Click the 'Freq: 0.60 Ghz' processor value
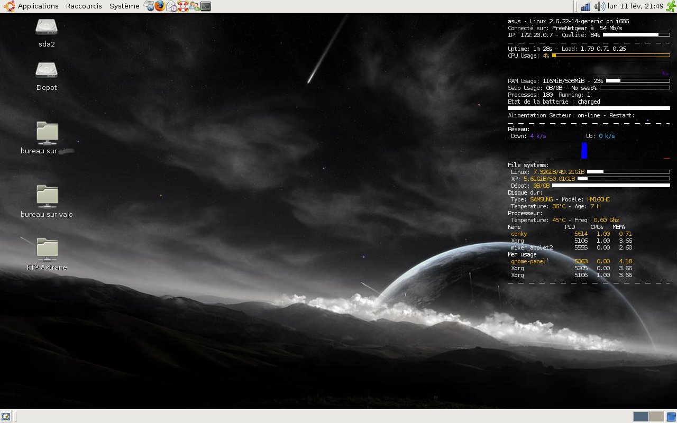 [x=596, y=220]
